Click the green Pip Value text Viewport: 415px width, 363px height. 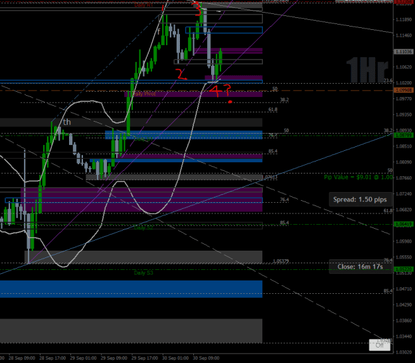[x=359, y=177]
